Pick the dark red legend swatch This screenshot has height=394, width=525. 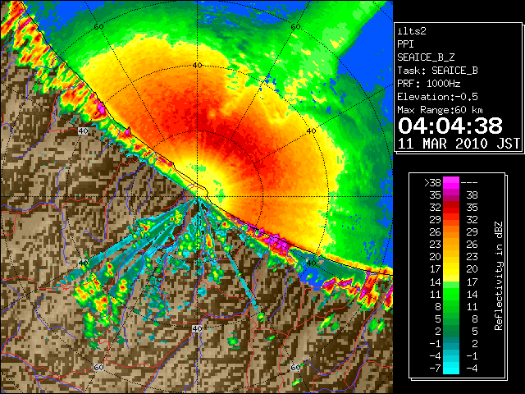point(451,204)
